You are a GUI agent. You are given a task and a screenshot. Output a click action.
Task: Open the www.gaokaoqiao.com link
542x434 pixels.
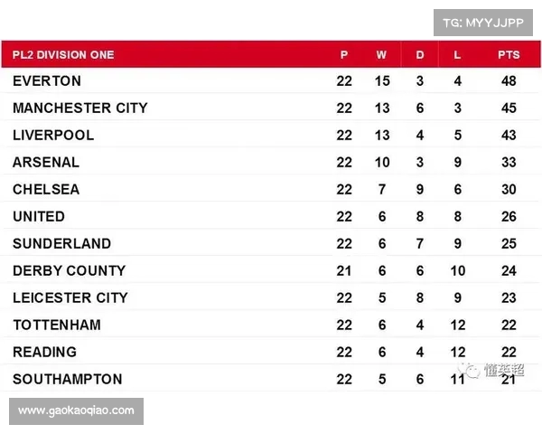(x=76, y=410)
